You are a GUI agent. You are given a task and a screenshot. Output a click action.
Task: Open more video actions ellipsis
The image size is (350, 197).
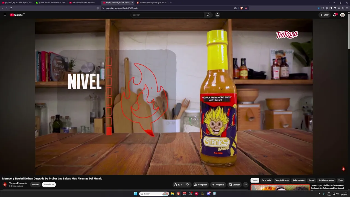click(x=246, y=185)
